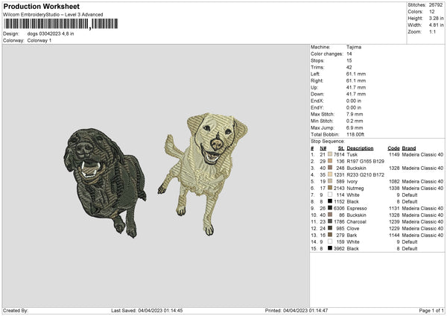Screen dimensions: 447x316
Task: Click the 'Brand' column header
Action: click(x=409, y=148)
